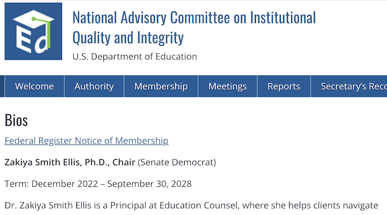Image resolution: width=387 pixels, height=215 pixels.
Task: Open the Welcome navigation tab
Action: 34,86
